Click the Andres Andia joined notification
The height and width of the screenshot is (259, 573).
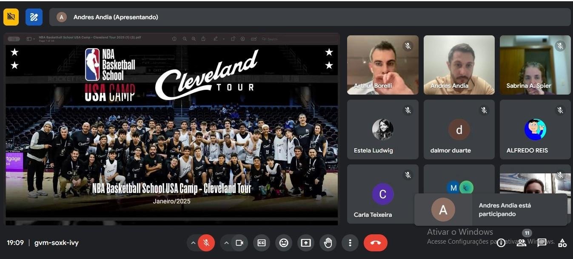pos(491,210)
